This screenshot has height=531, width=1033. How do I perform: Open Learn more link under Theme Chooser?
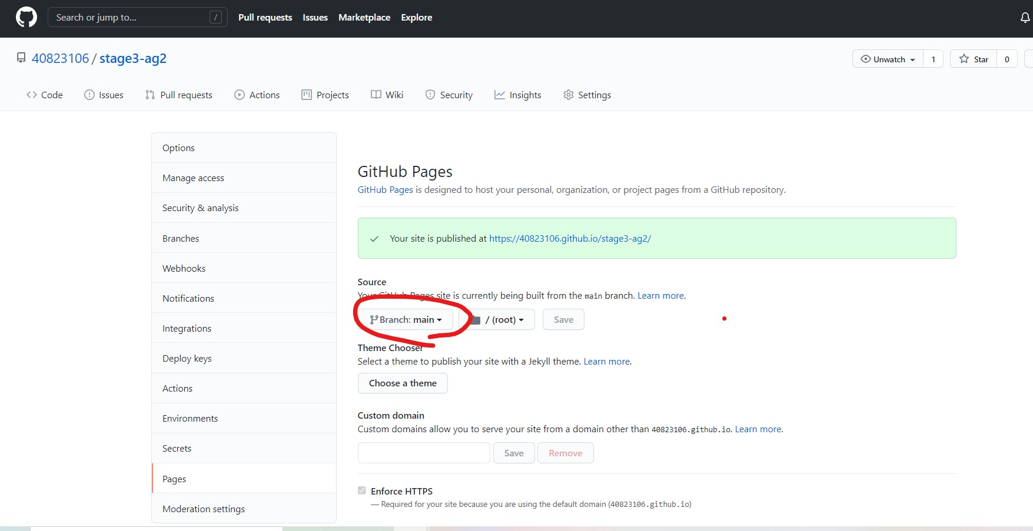click(606, 361)
